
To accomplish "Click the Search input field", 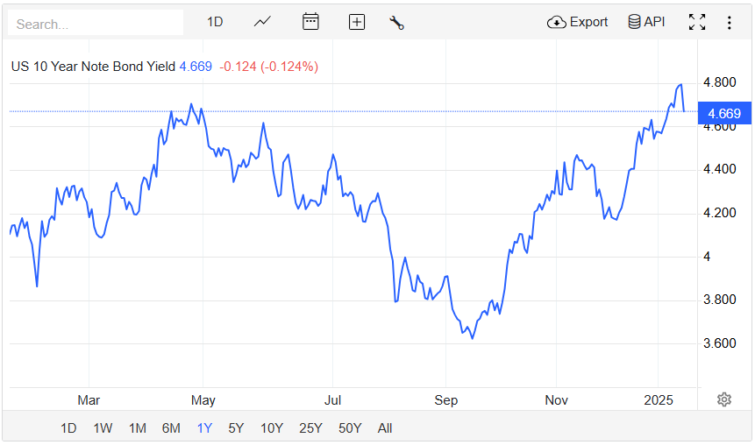I will coord(96,23).
